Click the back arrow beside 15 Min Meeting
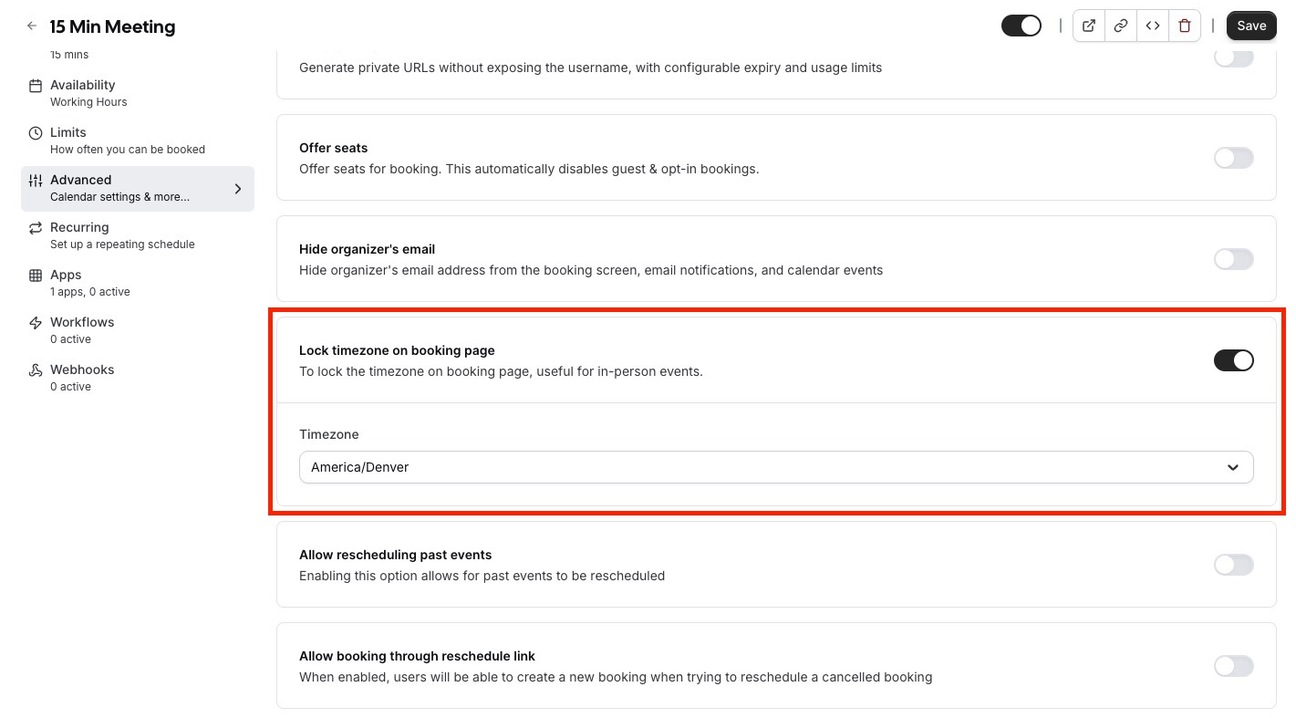Viewport: 1296px width, 718px height. [x=32, y=26]
